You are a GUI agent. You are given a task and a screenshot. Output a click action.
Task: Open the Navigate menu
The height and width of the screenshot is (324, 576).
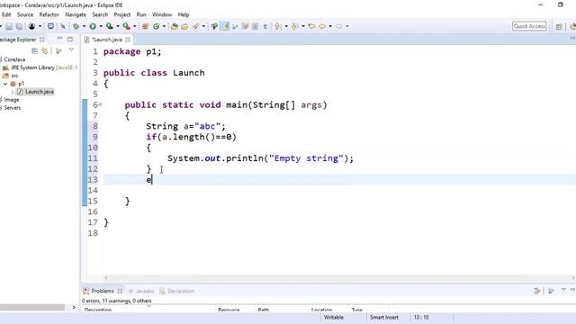(76, 14)
